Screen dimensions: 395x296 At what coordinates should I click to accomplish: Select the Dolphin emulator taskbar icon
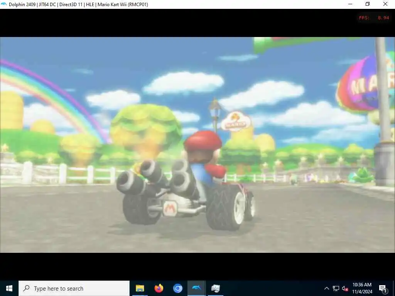[x=196, y=288]
